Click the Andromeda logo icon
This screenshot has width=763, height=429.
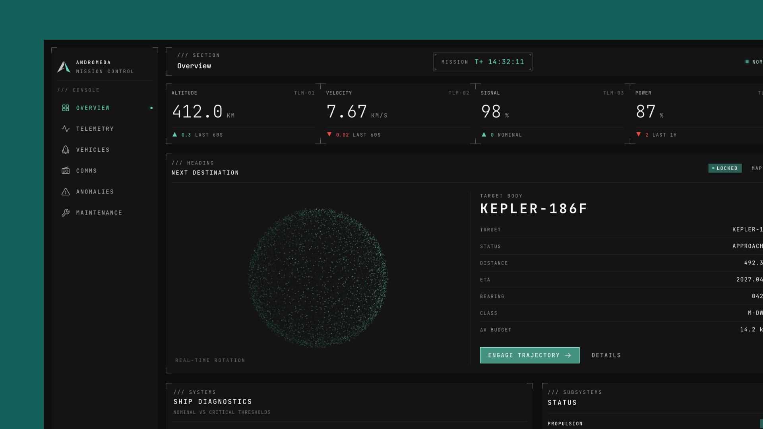(x=64, y=67)
